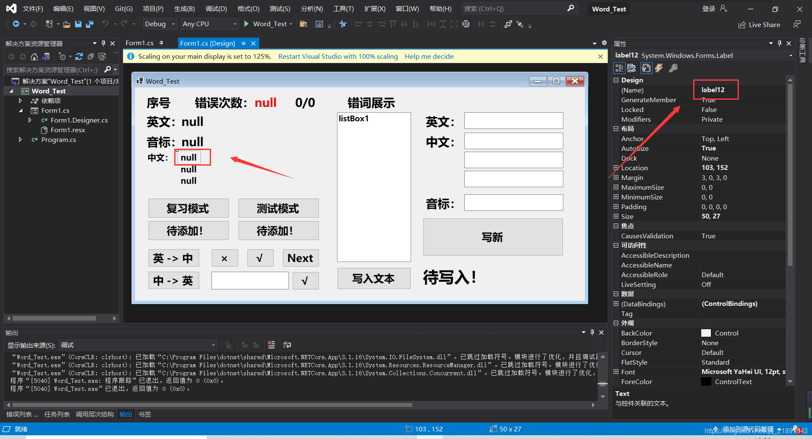Click Sync refresh icon in Solution Explorer
Screen dimensions: 812x439
point(79,57)
